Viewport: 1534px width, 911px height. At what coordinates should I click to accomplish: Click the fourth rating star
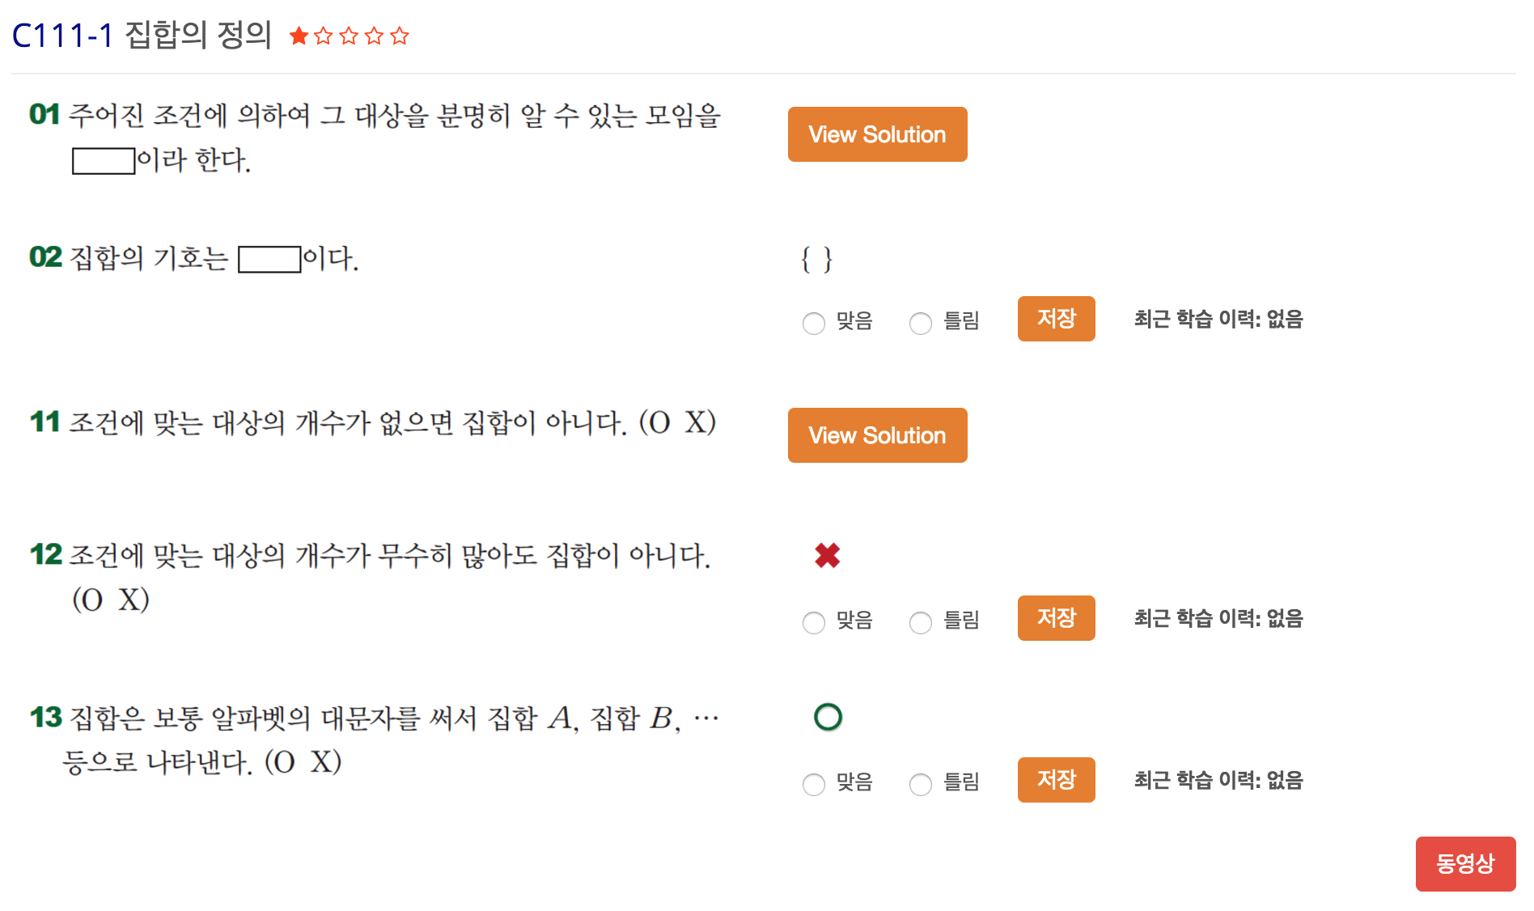(x=374, y=36)
